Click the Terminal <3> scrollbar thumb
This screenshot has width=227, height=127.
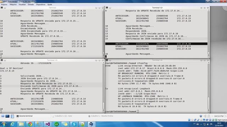pos(103,106)
